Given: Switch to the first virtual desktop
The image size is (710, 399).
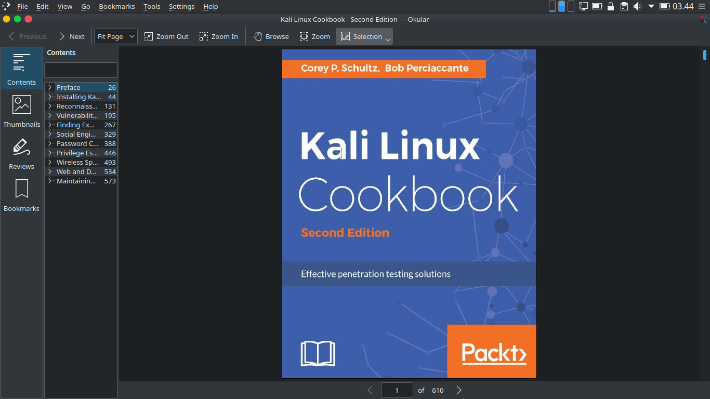Looking at the screenshot, I should 552,6.
